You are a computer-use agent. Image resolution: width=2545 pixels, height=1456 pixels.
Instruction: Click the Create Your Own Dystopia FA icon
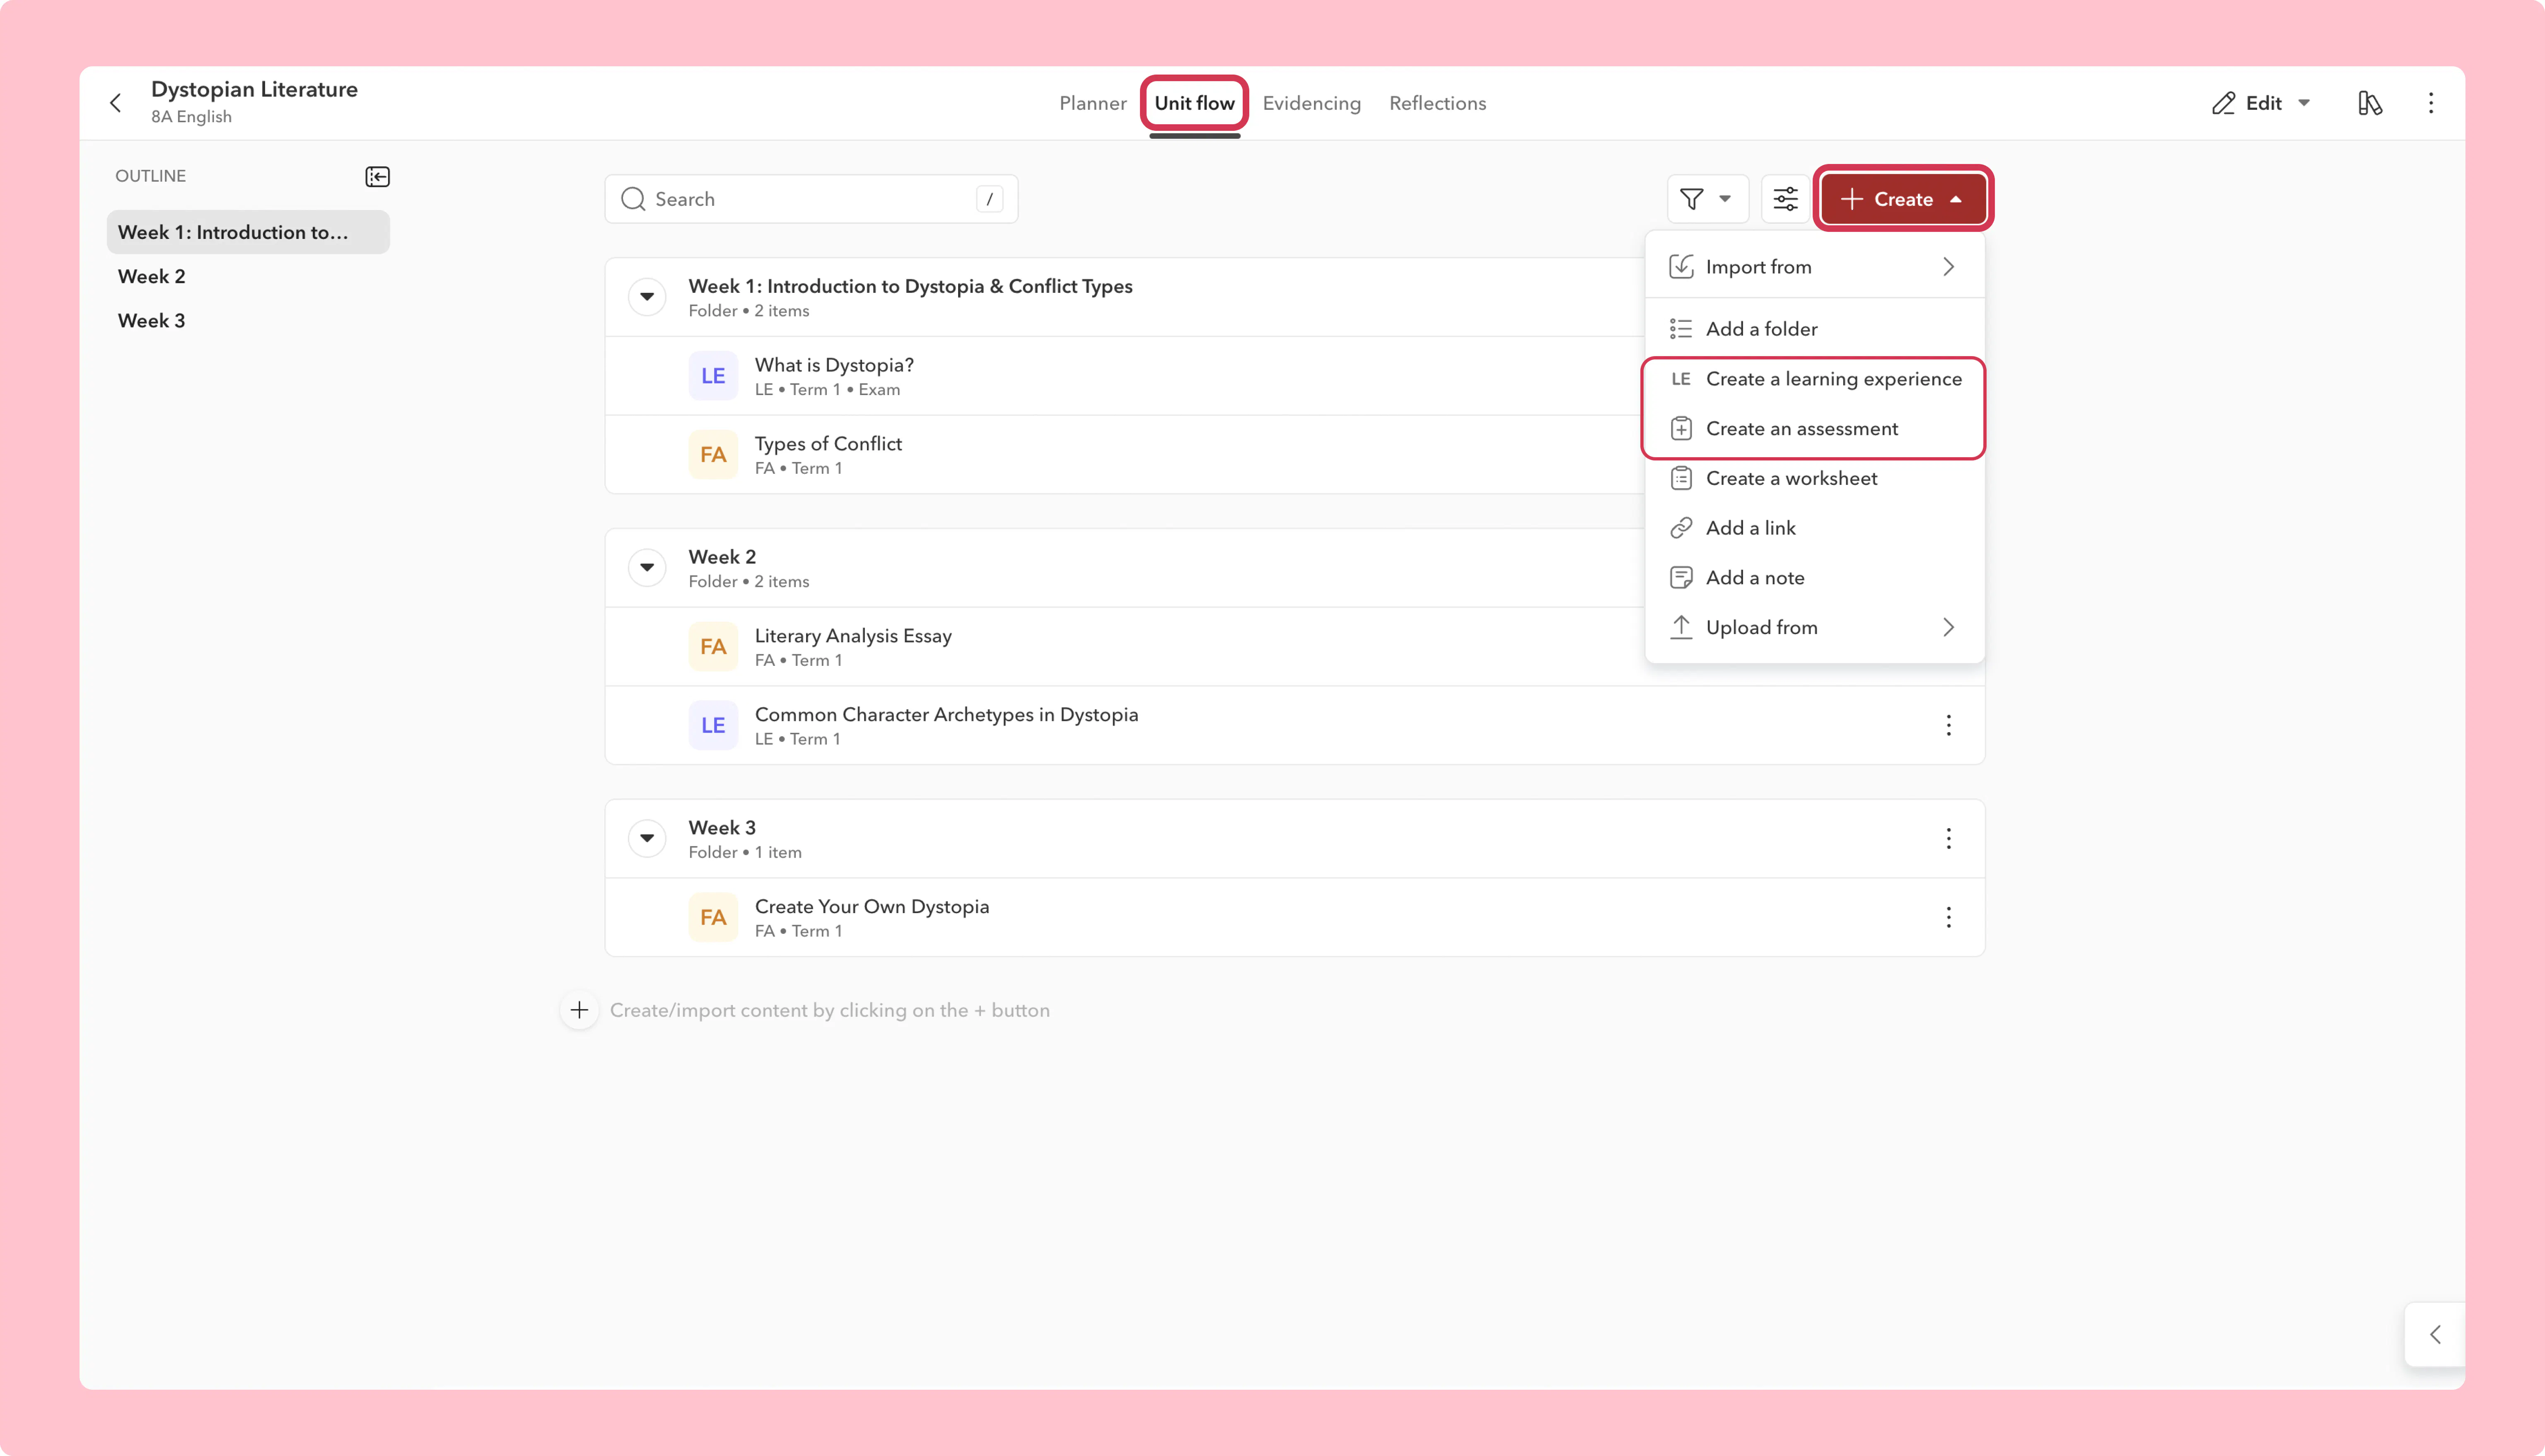[713, 917]
